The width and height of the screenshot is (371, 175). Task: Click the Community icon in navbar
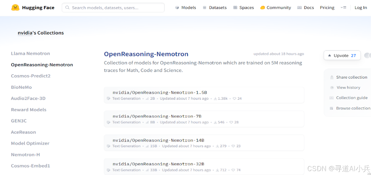click(x=262, y=7)
